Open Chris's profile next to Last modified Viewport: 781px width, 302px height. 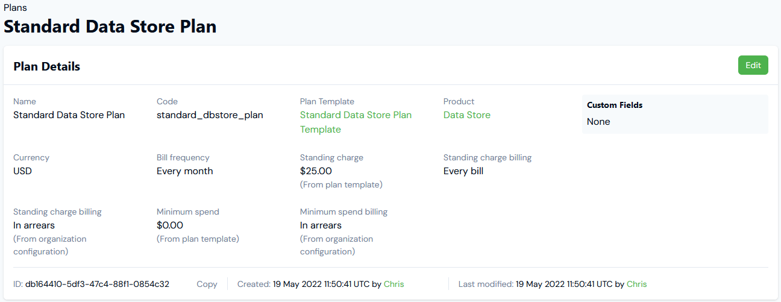pyautogui.click(x=637, y=284)
